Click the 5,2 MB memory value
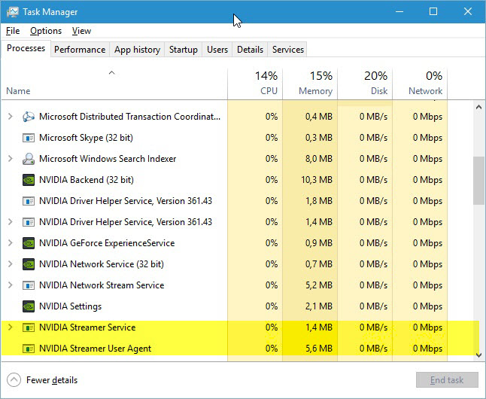This screenshot has height=399, width=486. [319, 285]
